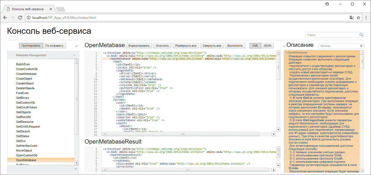Click the request editor horizontal scrollbar thumb
The width and height of the screenshot is (371, 175).
[x=183, y=134]
